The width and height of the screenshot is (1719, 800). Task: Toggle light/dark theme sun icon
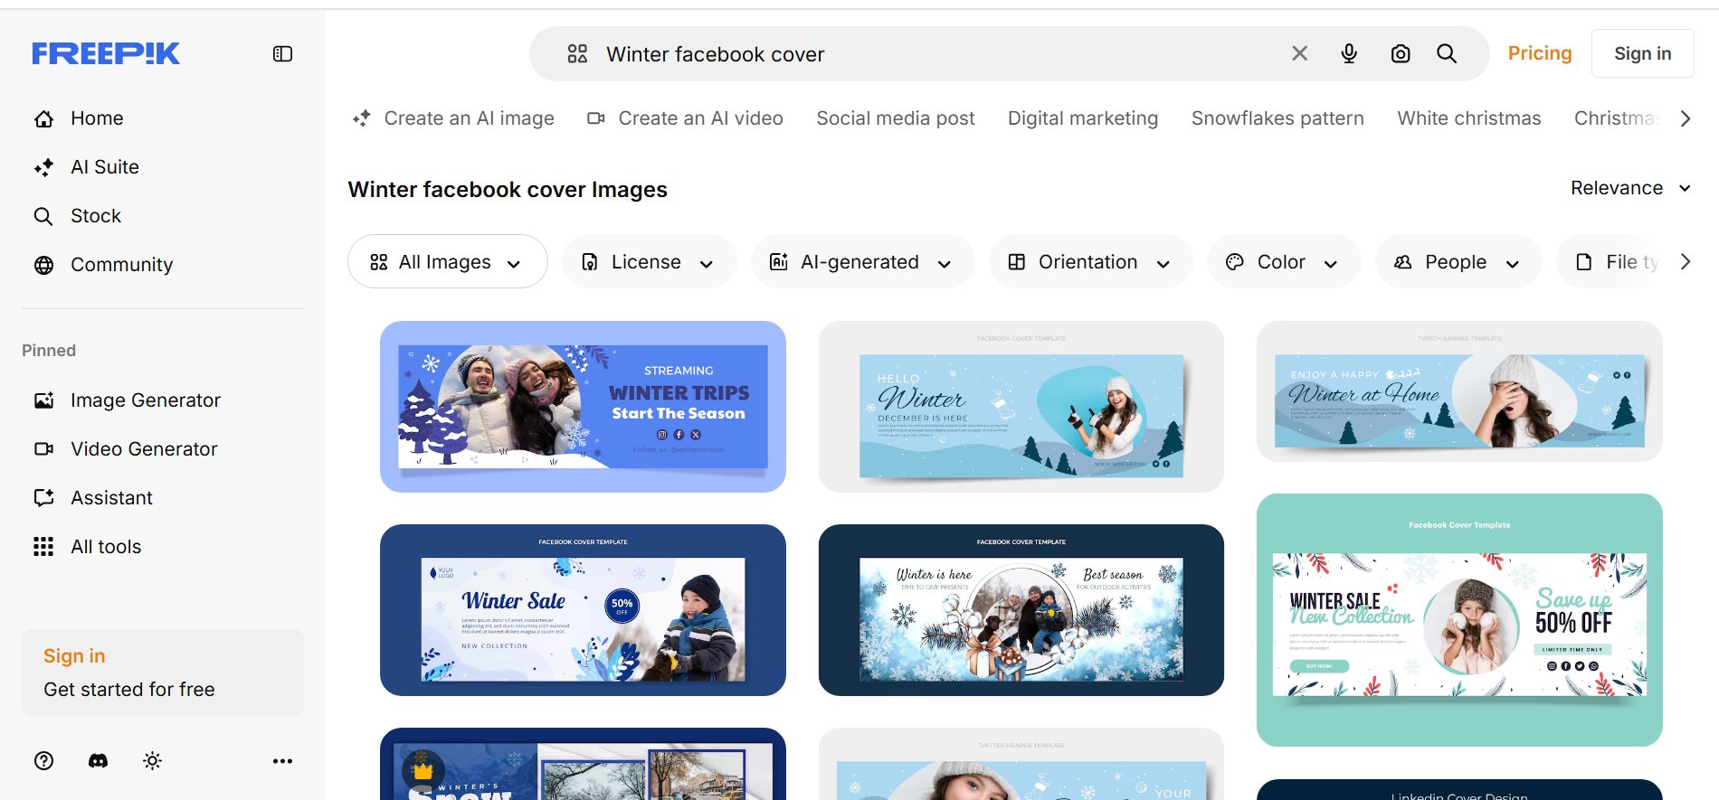[152, 761]
